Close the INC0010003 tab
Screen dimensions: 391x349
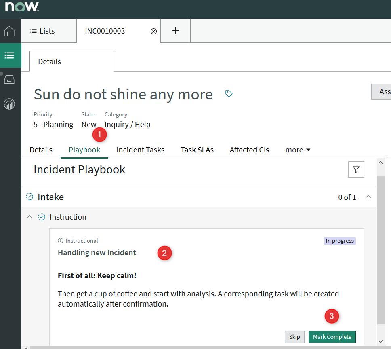[153, 31]
